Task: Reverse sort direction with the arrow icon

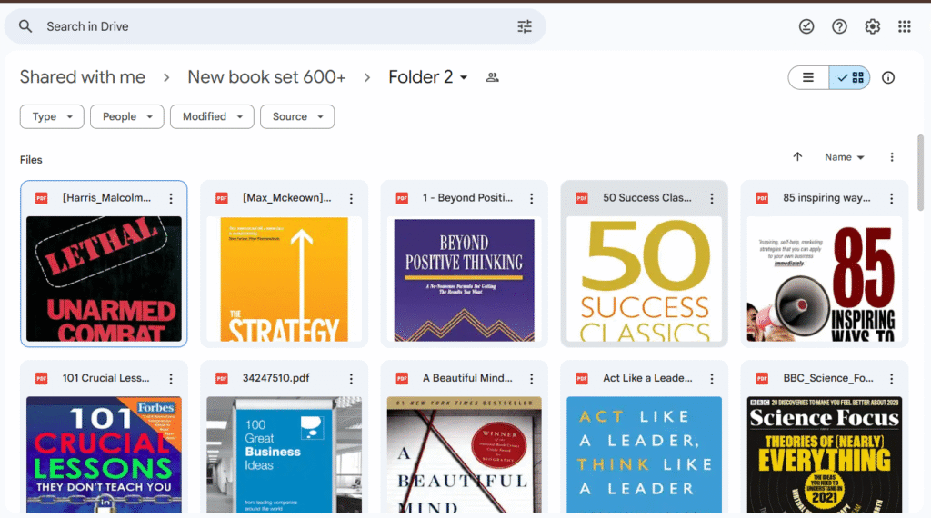Action: pyautogui.click(x=797, y=157)
